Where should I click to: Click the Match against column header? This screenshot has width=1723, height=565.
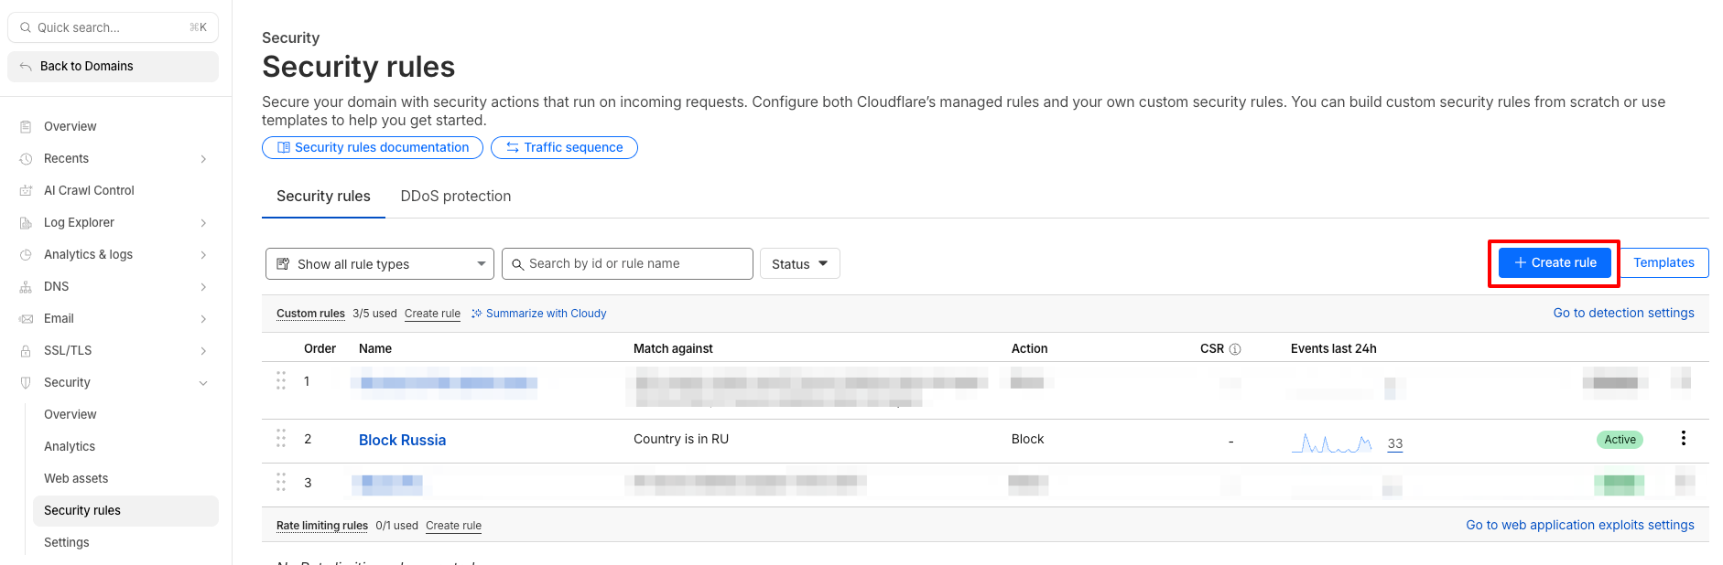coord(673,348)
